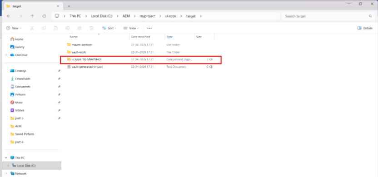
Task: Open the See more ellipsis menu
Action: click(x=149, y=28)
